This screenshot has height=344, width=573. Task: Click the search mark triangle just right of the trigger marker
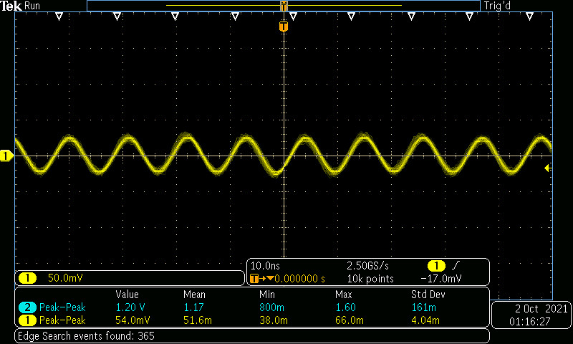click(x=293, y=16)
